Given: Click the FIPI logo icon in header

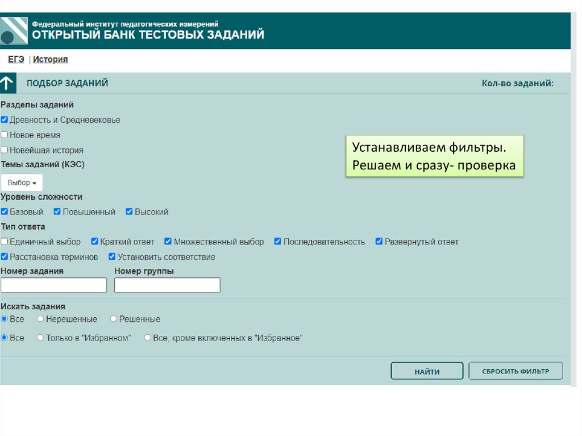Looking at the screenshot, I should point(14,31).
